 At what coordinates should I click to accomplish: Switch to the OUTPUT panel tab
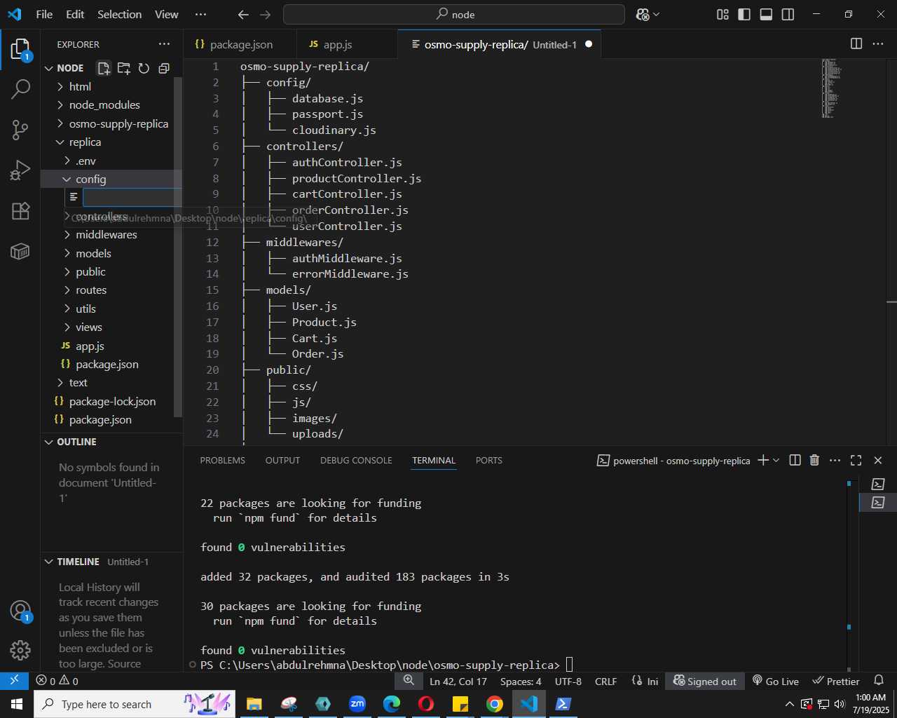[x=282, y=461]
